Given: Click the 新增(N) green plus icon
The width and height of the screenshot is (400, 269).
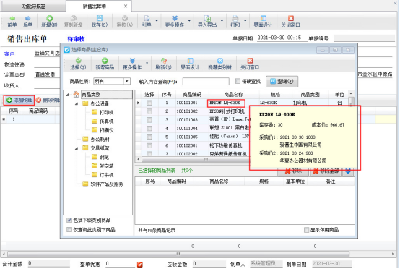Looking at the screenshot, I should [x=50, y=18].
